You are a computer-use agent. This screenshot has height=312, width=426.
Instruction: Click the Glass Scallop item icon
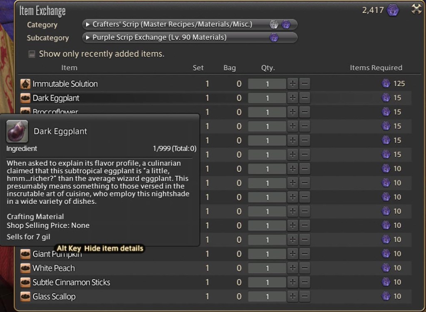pos(25,297)
